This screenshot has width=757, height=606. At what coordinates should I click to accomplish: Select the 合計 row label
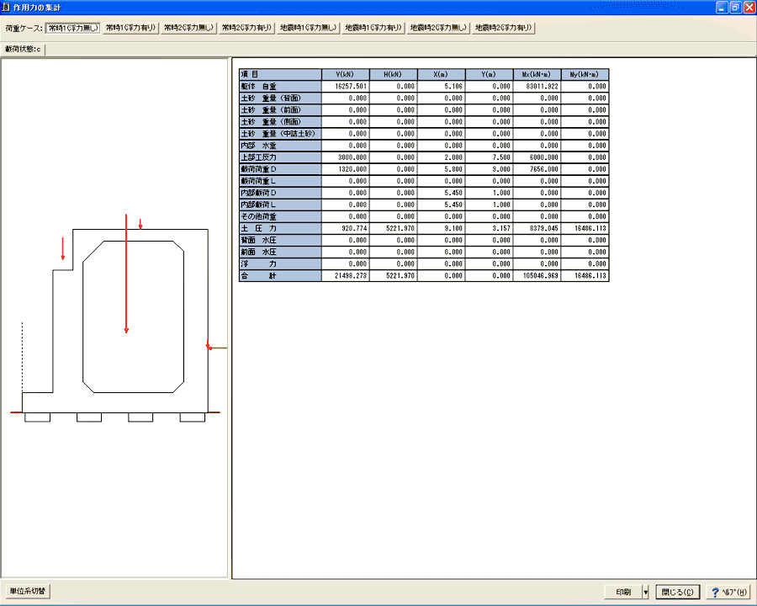280,276
